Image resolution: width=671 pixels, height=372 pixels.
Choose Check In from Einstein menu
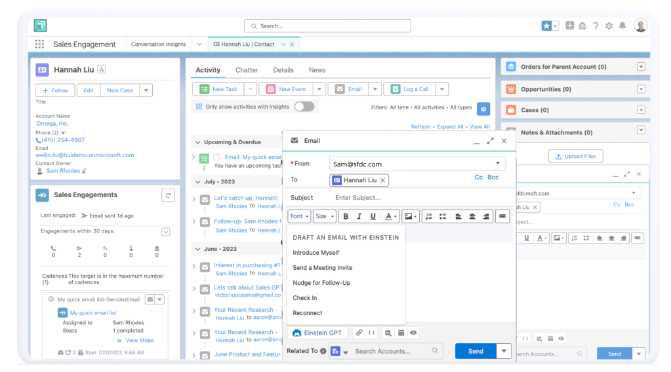305,298
